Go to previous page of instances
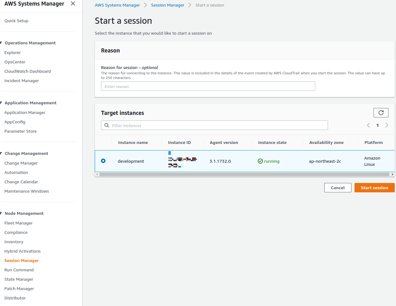This screenshot has height=306, width=396. coord(368,125)
